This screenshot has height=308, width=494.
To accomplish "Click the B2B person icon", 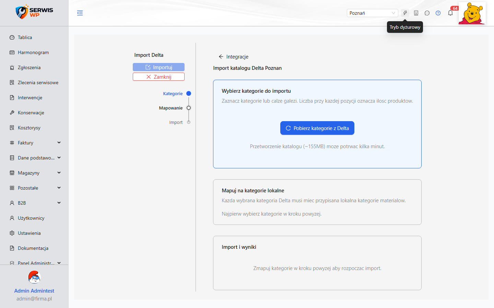I will tap(12, 203).
